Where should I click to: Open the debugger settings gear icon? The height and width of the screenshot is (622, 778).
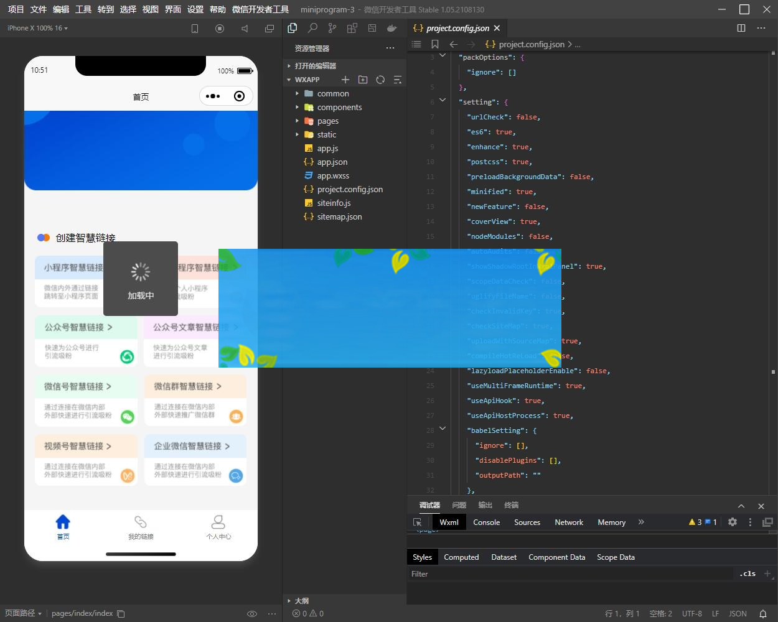coord(733,522)
